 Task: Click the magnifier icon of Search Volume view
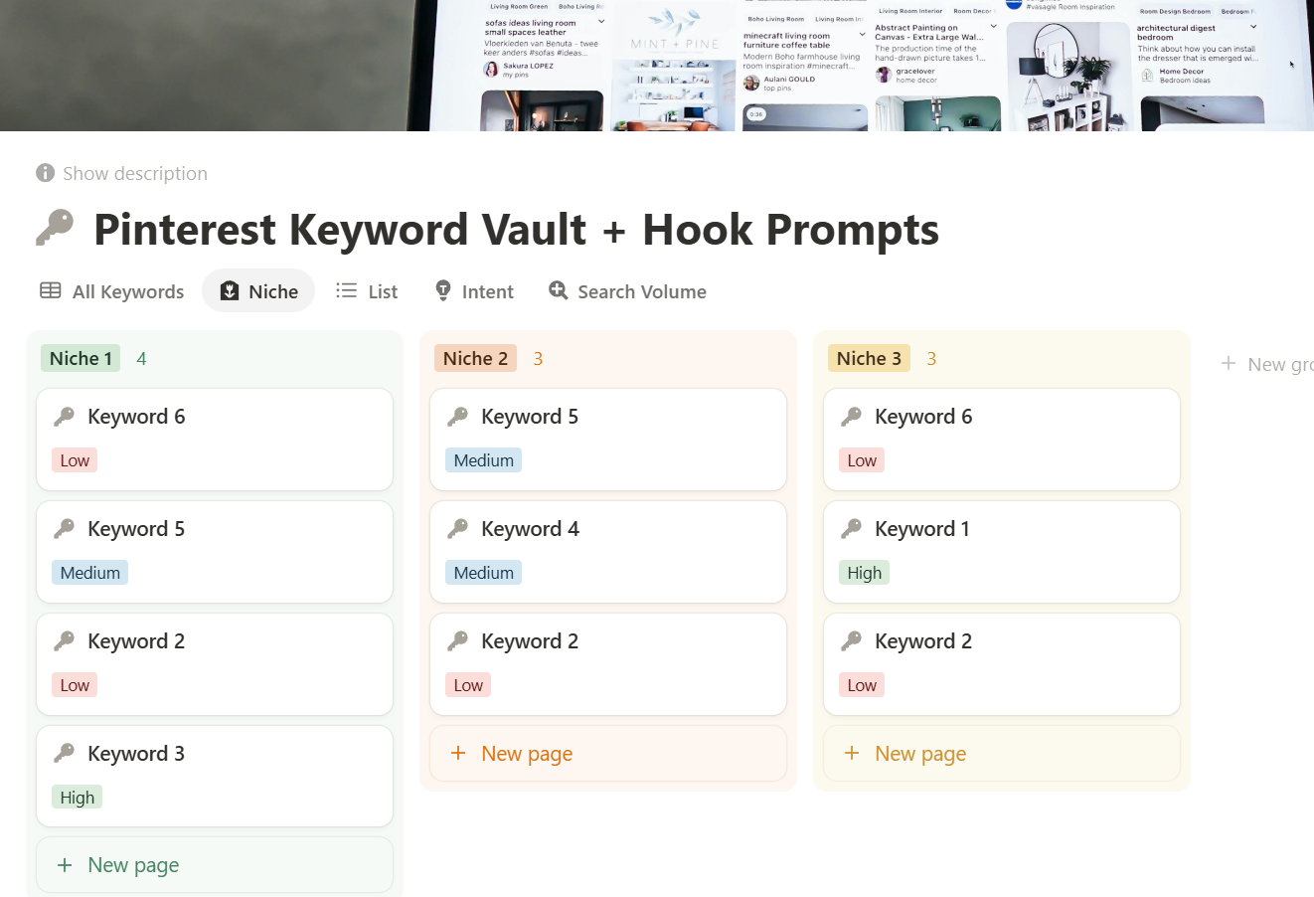click(x=559, y=290)
